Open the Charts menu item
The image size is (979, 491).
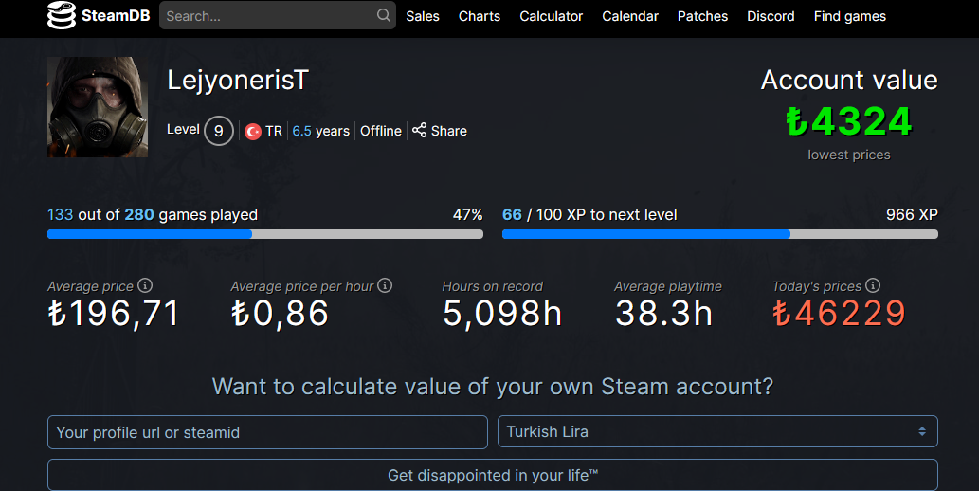480,16
